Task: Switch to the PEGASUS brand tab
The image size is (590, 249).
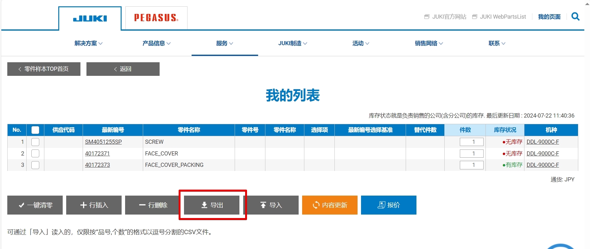Action: [x=156, y=18]
